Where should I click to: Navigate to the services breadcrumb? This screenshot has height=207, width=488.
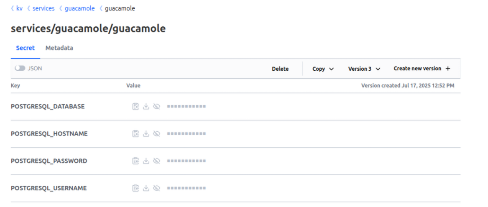43,8
